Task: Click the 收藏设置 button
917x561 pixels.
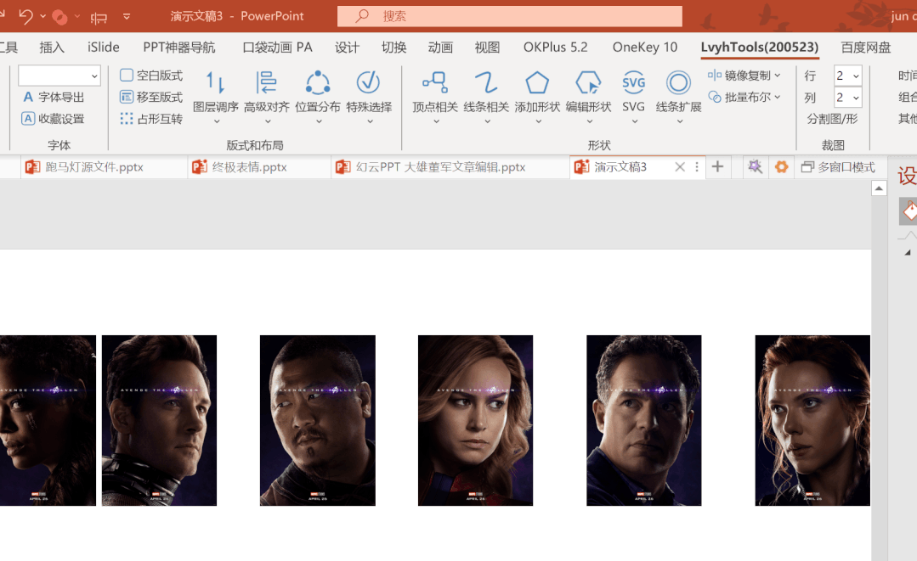Action: tap(54, 119)
